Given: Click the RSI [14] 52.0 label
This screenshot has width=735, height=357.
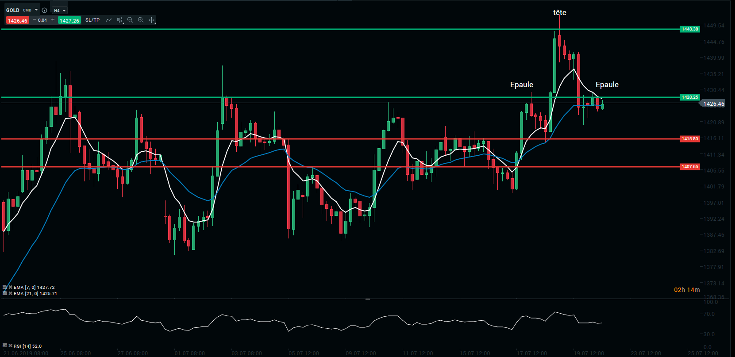Looking at the screenshot, I should click(x=27, y=346).
